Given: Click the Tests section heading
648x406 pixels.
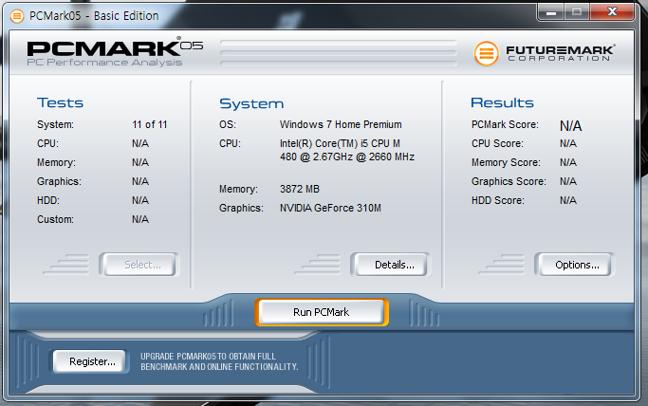Looking at the screenshot, I should pos(61,102).
